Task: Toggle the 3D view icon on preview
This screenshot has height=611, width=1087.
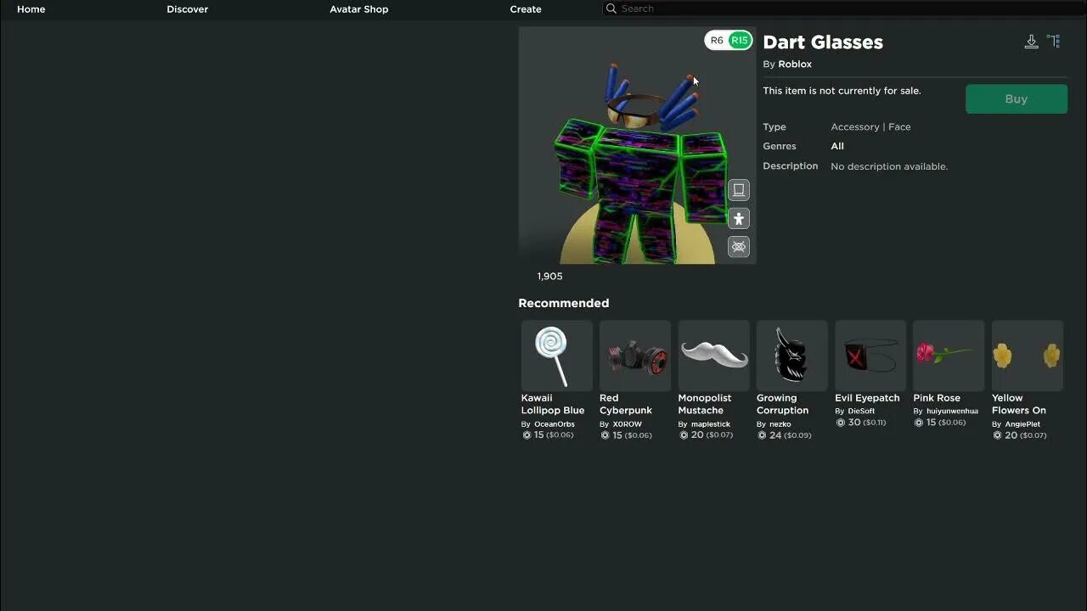Action: click(x=739, y=190)
